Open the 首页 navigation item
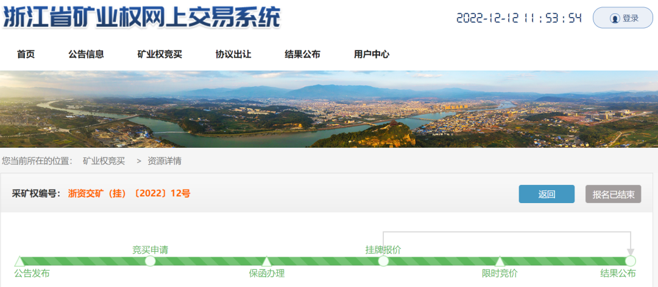Viewport: 658px width, 287px height. (26, 54)
